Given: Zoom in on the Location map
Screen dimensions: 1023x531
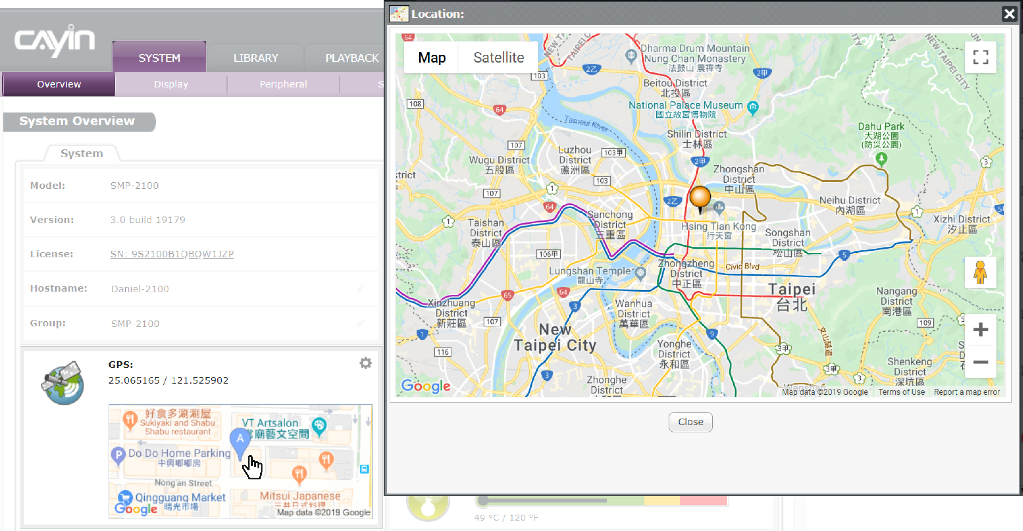Looking at the screenshot, I should pos(980,329).
